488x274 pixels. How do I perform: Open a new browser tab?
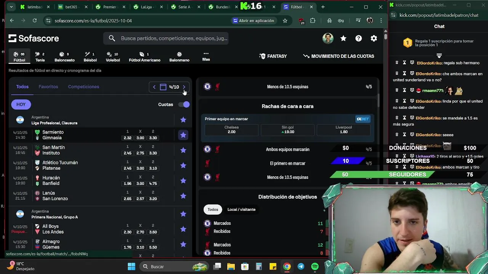323,7
